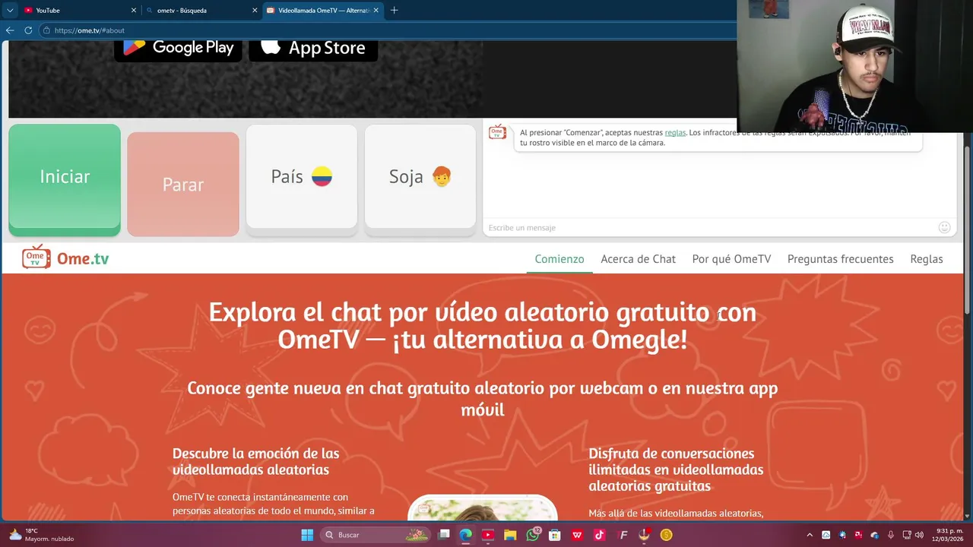
Task: Click the cloud app icon in system tray
Action: [x=826, y=535]
